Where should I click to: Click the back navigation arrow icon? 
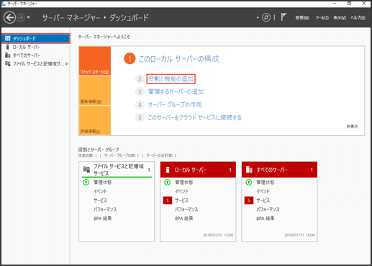coord(9,17)
